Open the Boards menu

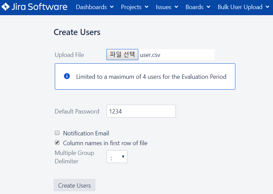pyautogui.click(x=194, y=7)
